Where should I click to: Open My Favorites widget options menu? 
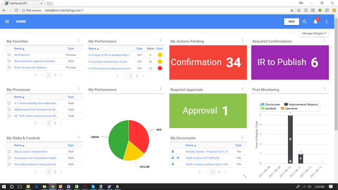79,40
